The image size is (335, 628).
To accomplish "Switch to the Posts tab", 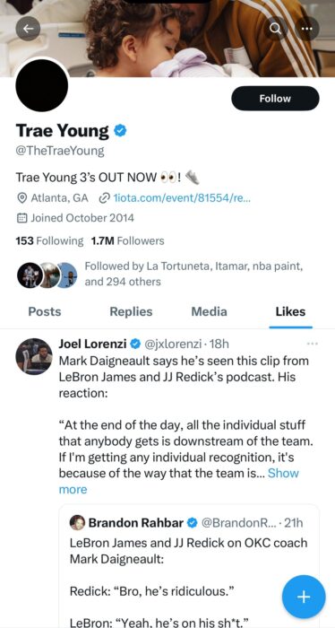I will point(45,311).
